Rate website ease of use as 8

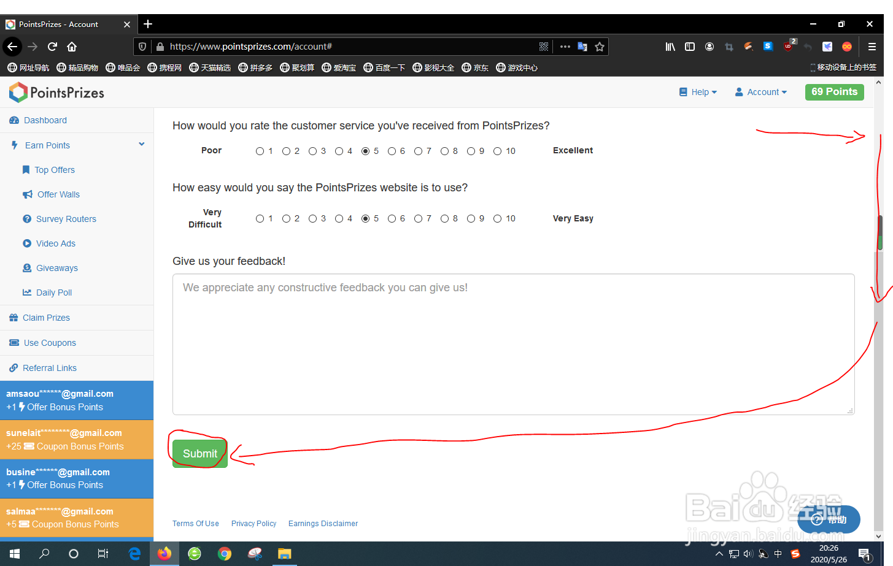(444, 218)
